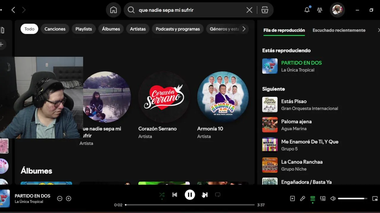Open Armonía 10 artist name link

210,129
